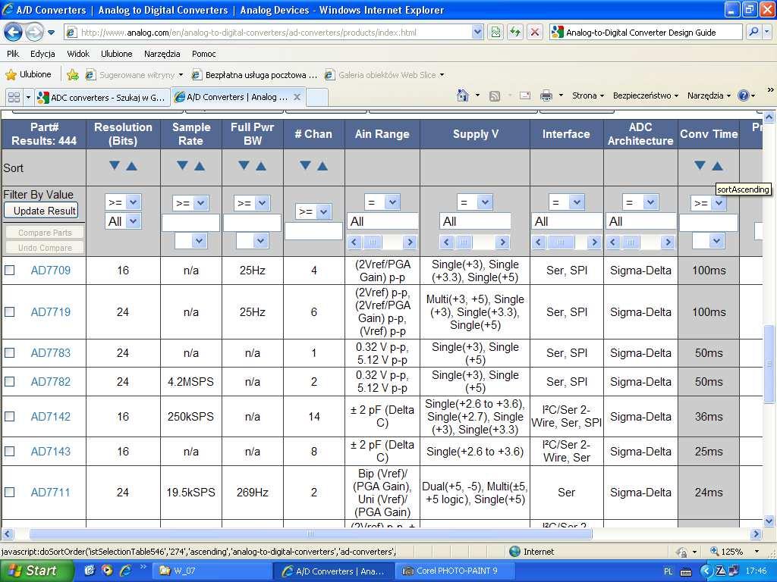777x582 pixels.
Task: Open the AD7782 part link
Action: pyautogui.click(x=51, y=382)
